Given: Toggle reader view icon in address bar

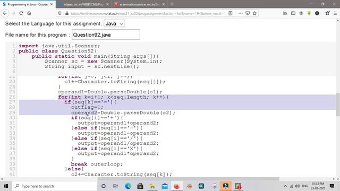Looking at the screenshot, I should (231, 13).
